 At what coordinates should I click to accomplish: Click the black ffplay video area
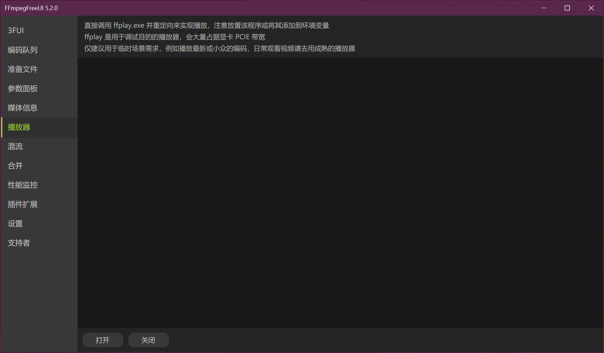340,192
